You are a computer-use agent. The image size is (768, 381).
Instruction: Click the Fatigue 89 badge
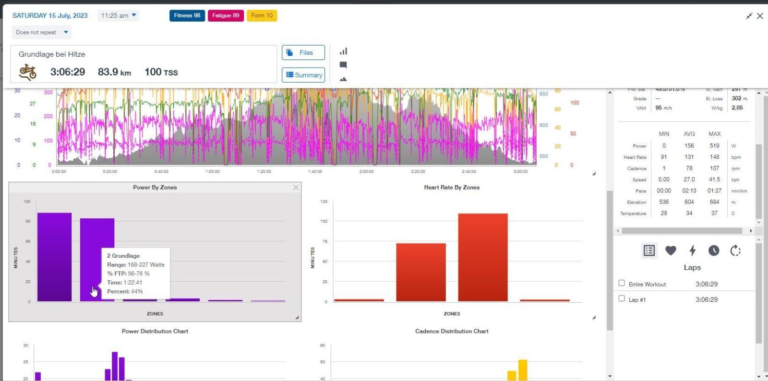pos(226,15)
